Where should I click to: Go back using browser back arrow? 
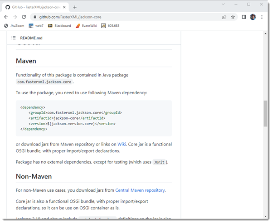6,17
